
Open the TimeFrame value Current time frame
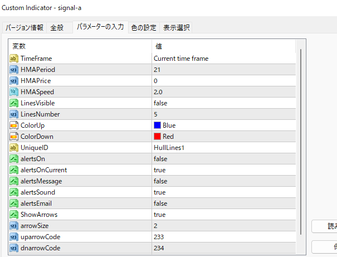point(181,59)
